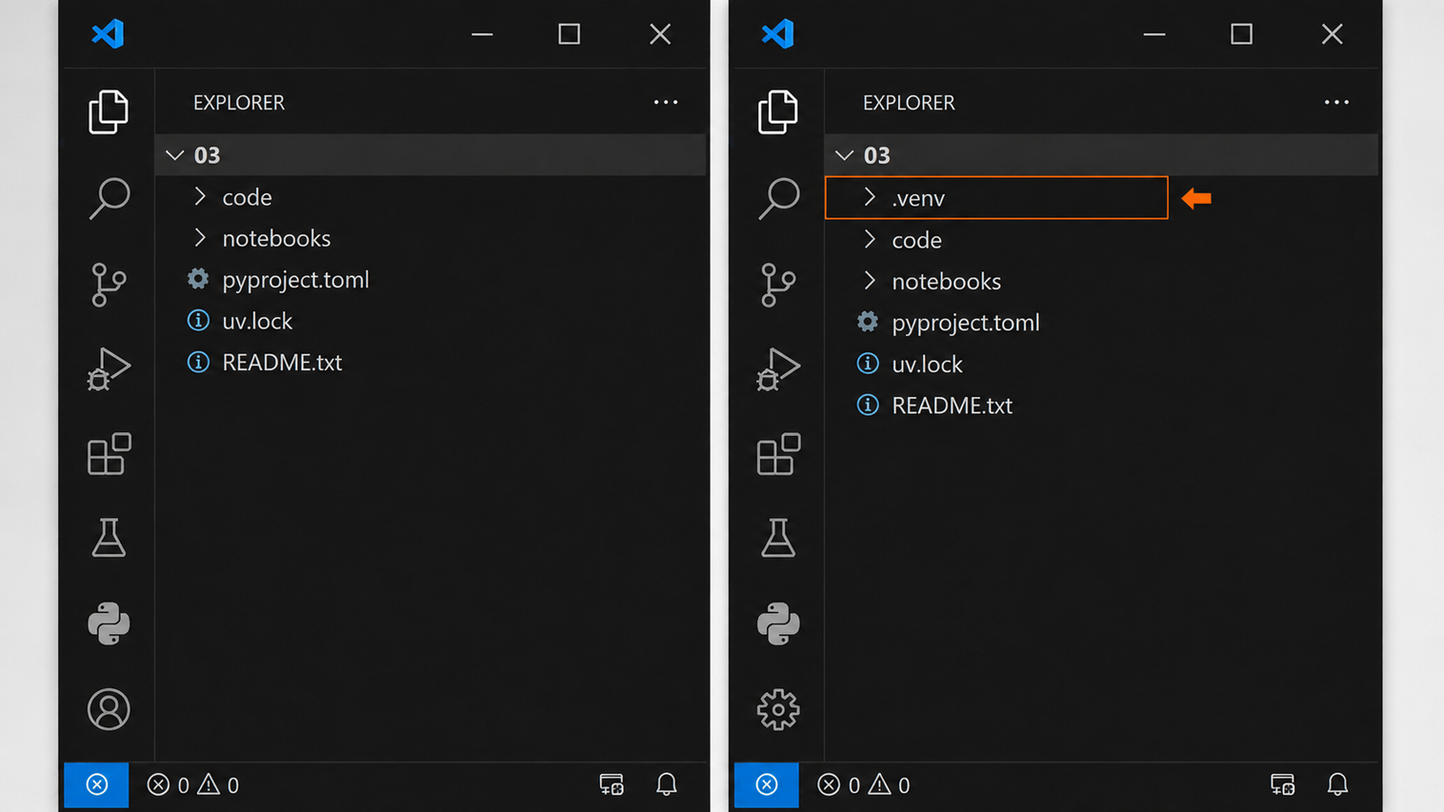The image size is (1444, 812).
Task: Click notifications bell in left window
Action: click(x=666, y=784)
